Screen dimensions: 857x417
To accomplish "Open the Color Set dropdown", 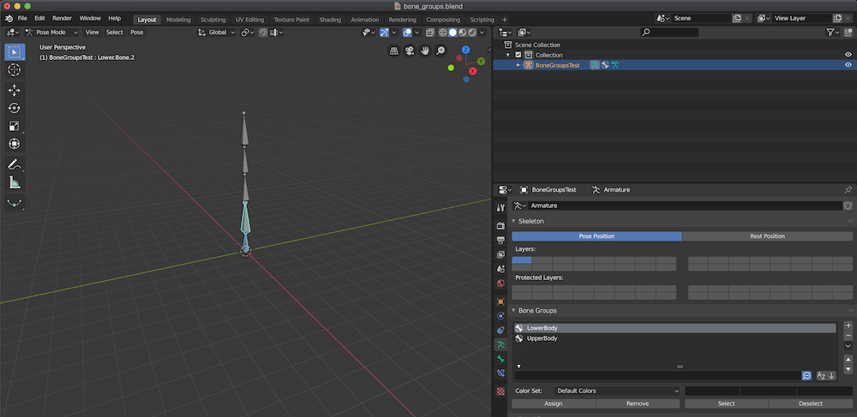I will coord(617,390).
